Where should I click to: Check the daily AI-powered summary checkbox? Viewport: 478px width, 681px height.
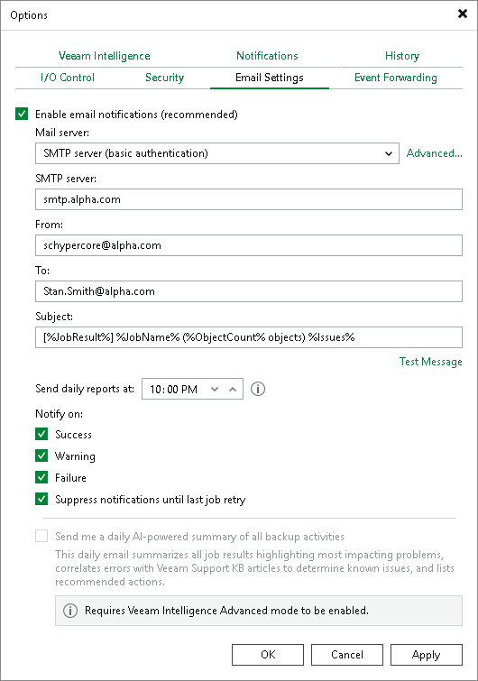(x=41, y=536)
